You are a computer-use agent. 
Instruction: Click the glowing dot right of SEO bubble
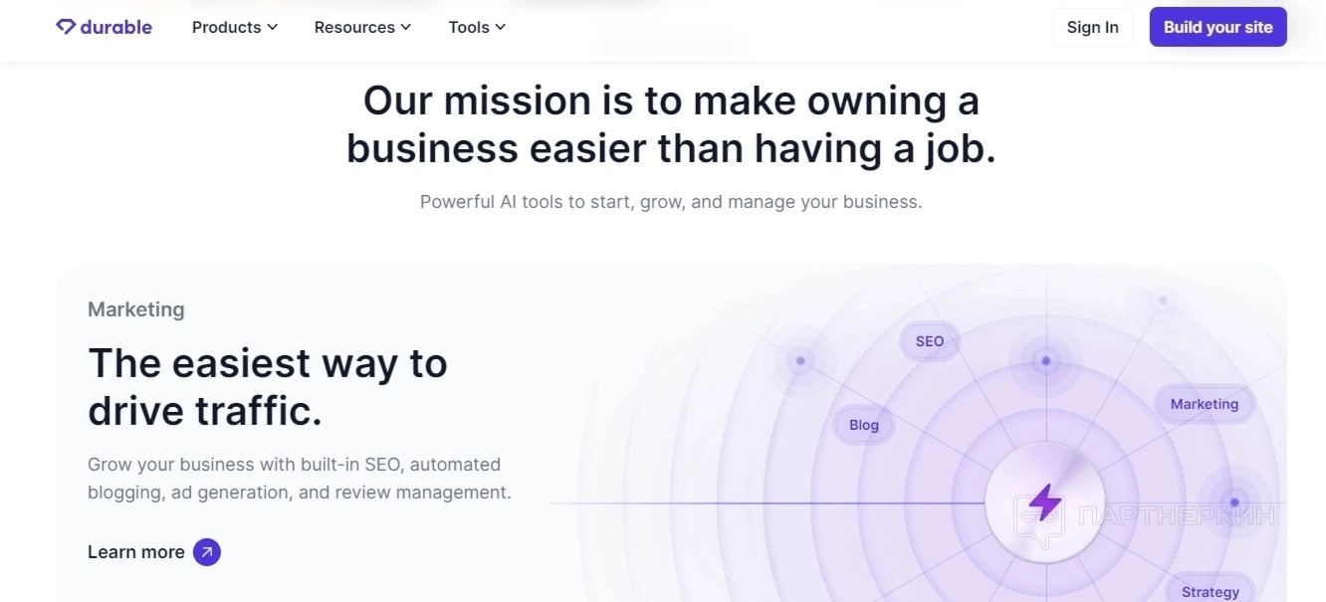(1045, 361)
